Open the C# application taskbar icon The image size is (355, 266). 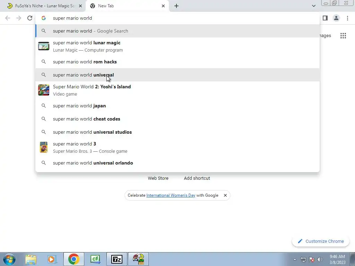click(x=95, y=259)
